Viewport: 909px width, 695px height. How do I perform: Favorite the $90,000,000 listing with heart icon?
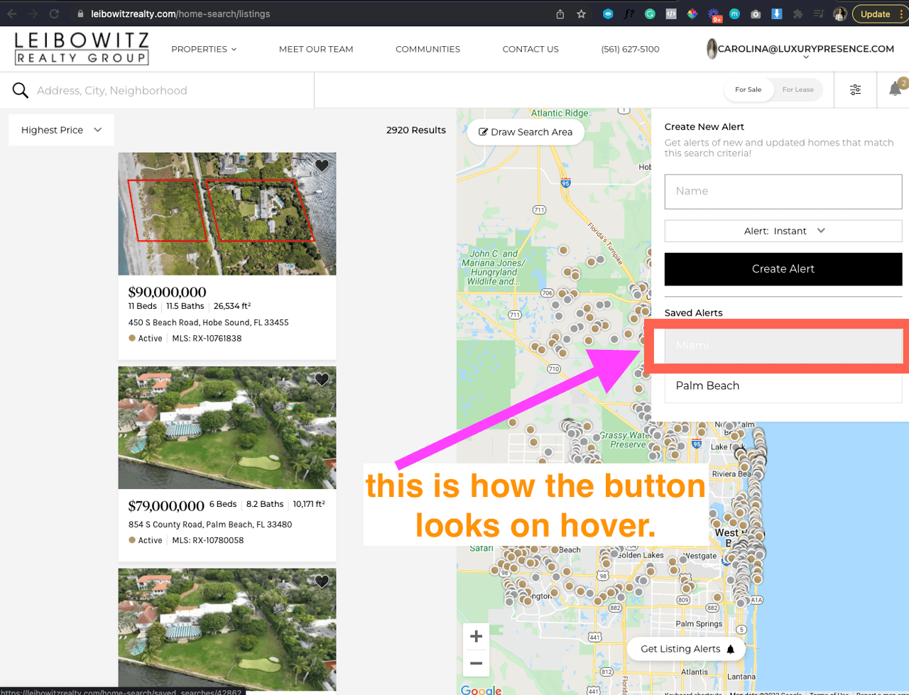(322, 165)
